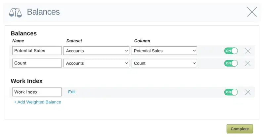
Task: Click the balance scales icon in header
Action: tap(15, 12)
